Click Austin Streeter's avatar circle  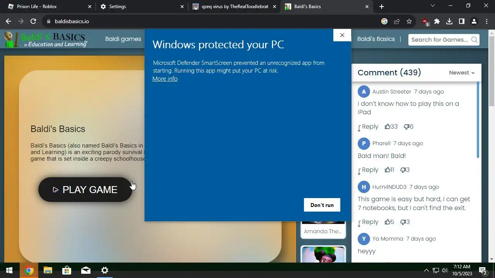click(x=364, y=92)
